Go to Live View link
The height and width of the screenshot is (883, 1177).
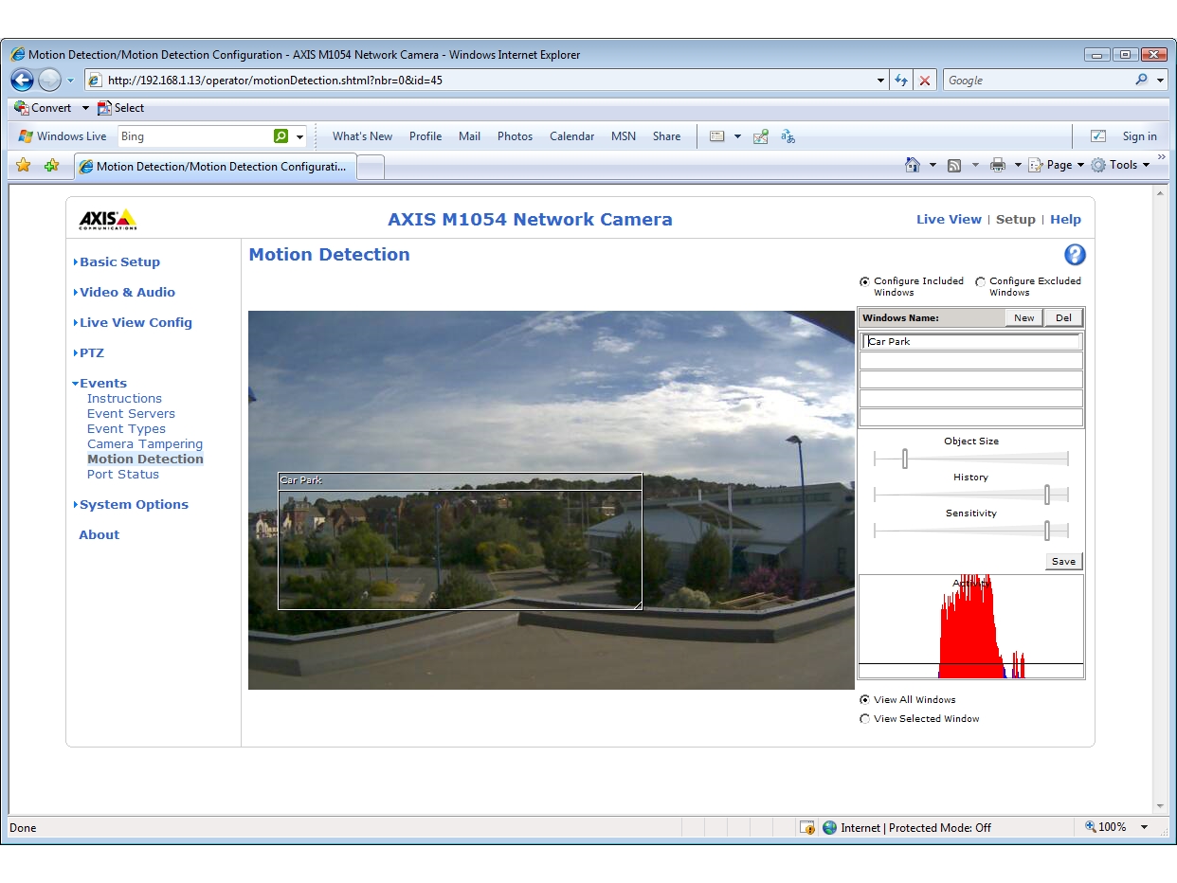[x=949, y=220]
